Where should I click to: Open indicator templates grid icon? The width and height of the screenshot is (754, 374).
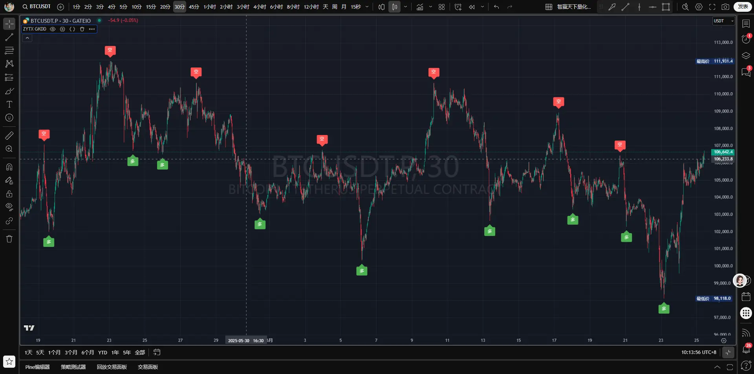coord(442,7)
